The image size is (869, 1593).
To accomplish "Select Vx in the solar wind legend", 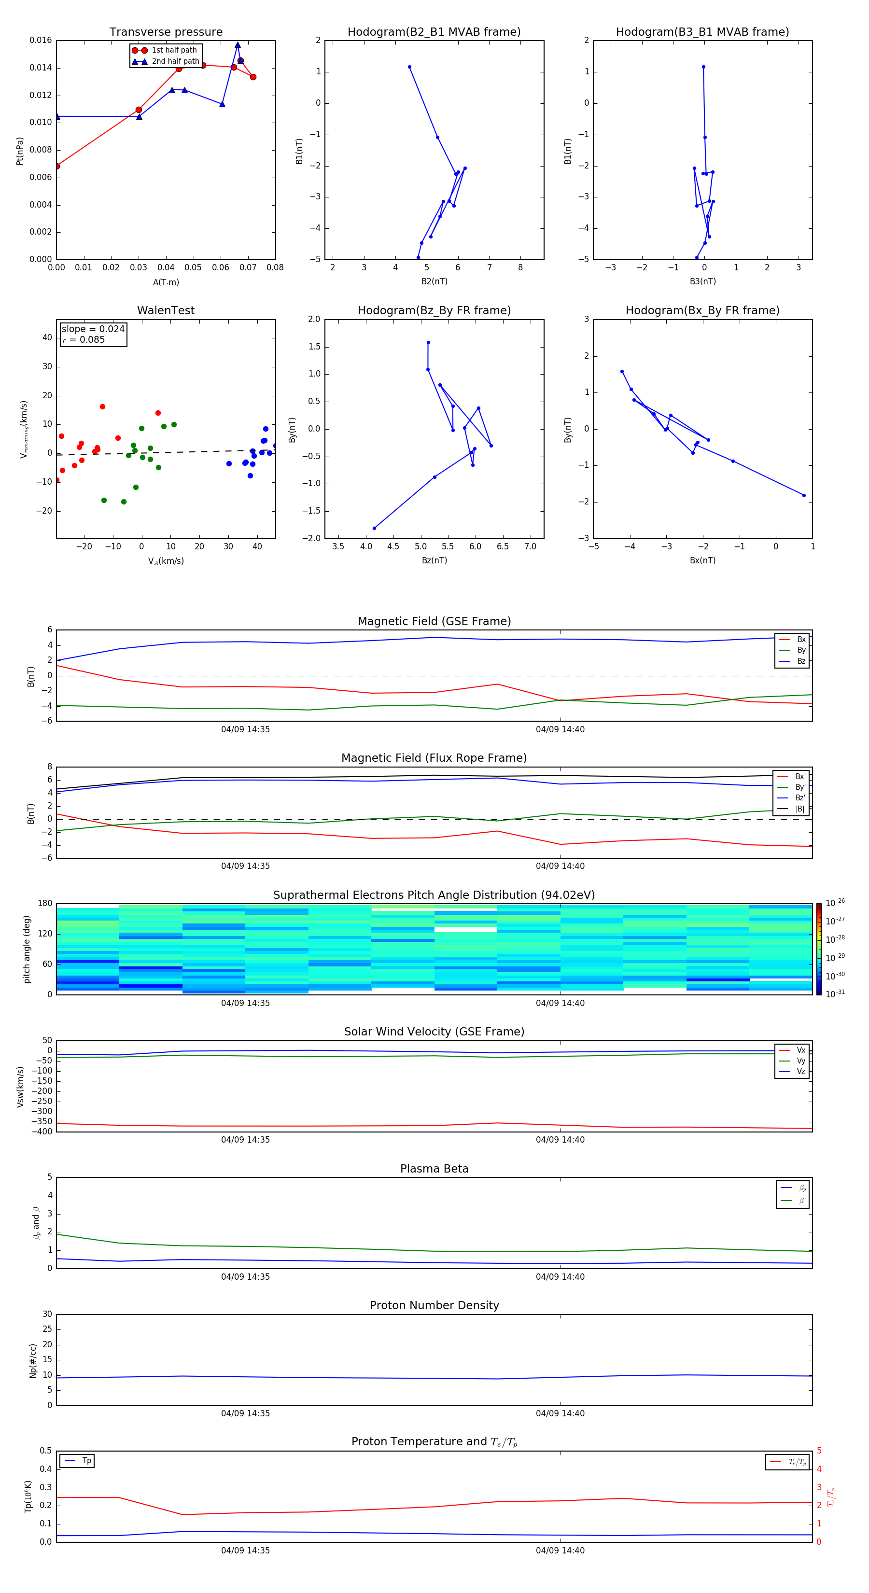I will coord(792,1050).
